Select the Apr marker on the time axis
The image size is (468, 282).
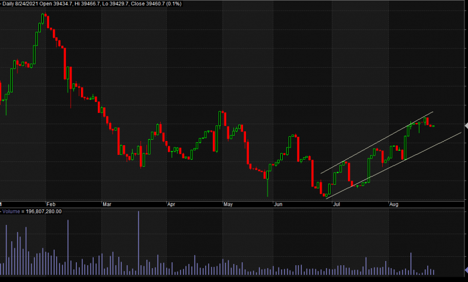click(171, 204)
